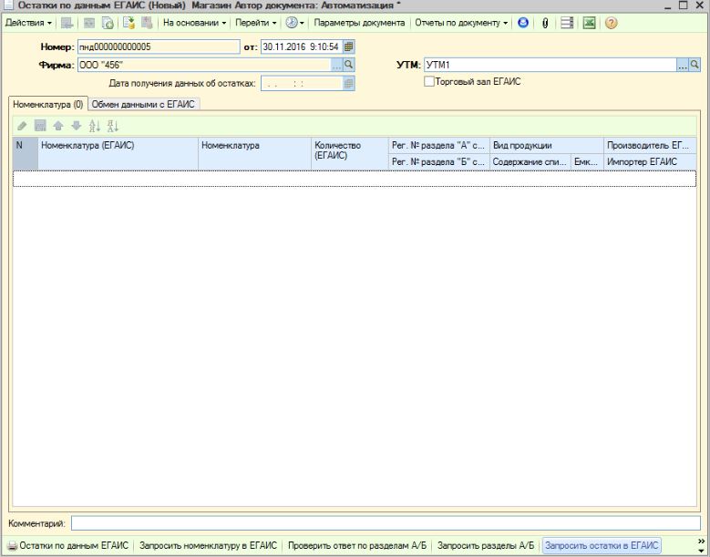Expand the На основании dropdown
This screenshot has width=710, height=557.
point(194,23)
